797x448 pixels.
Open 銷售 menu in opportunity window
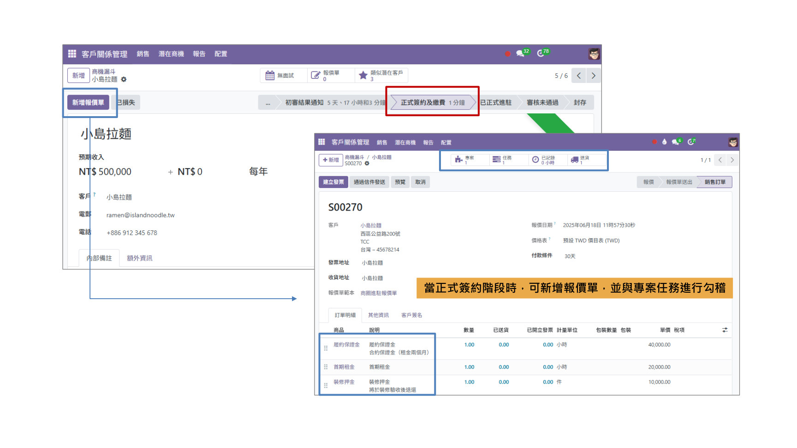(x=143, y=54)
